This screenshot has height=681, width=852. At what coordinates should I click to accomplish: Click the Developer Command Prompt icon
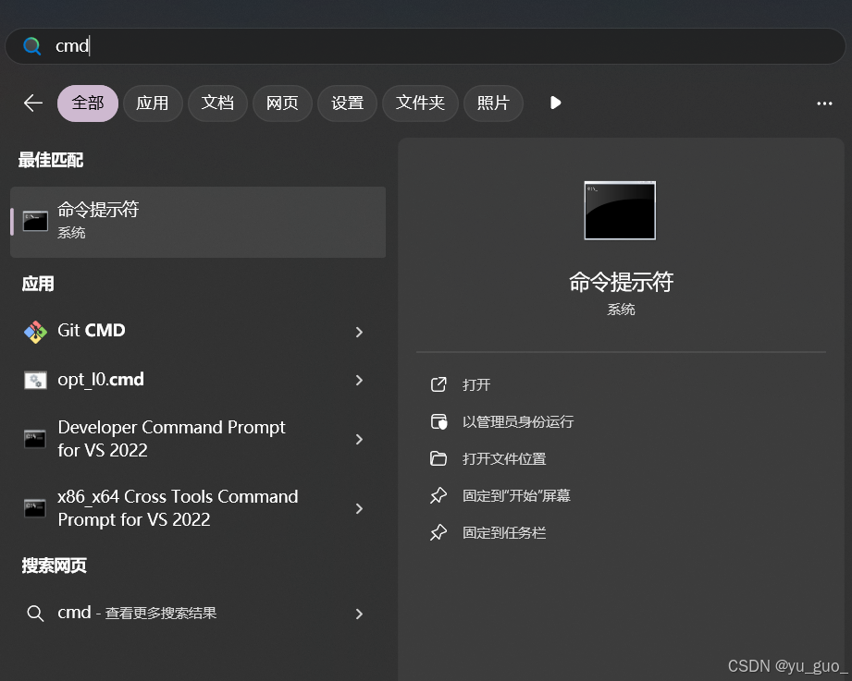click(35, 439)
